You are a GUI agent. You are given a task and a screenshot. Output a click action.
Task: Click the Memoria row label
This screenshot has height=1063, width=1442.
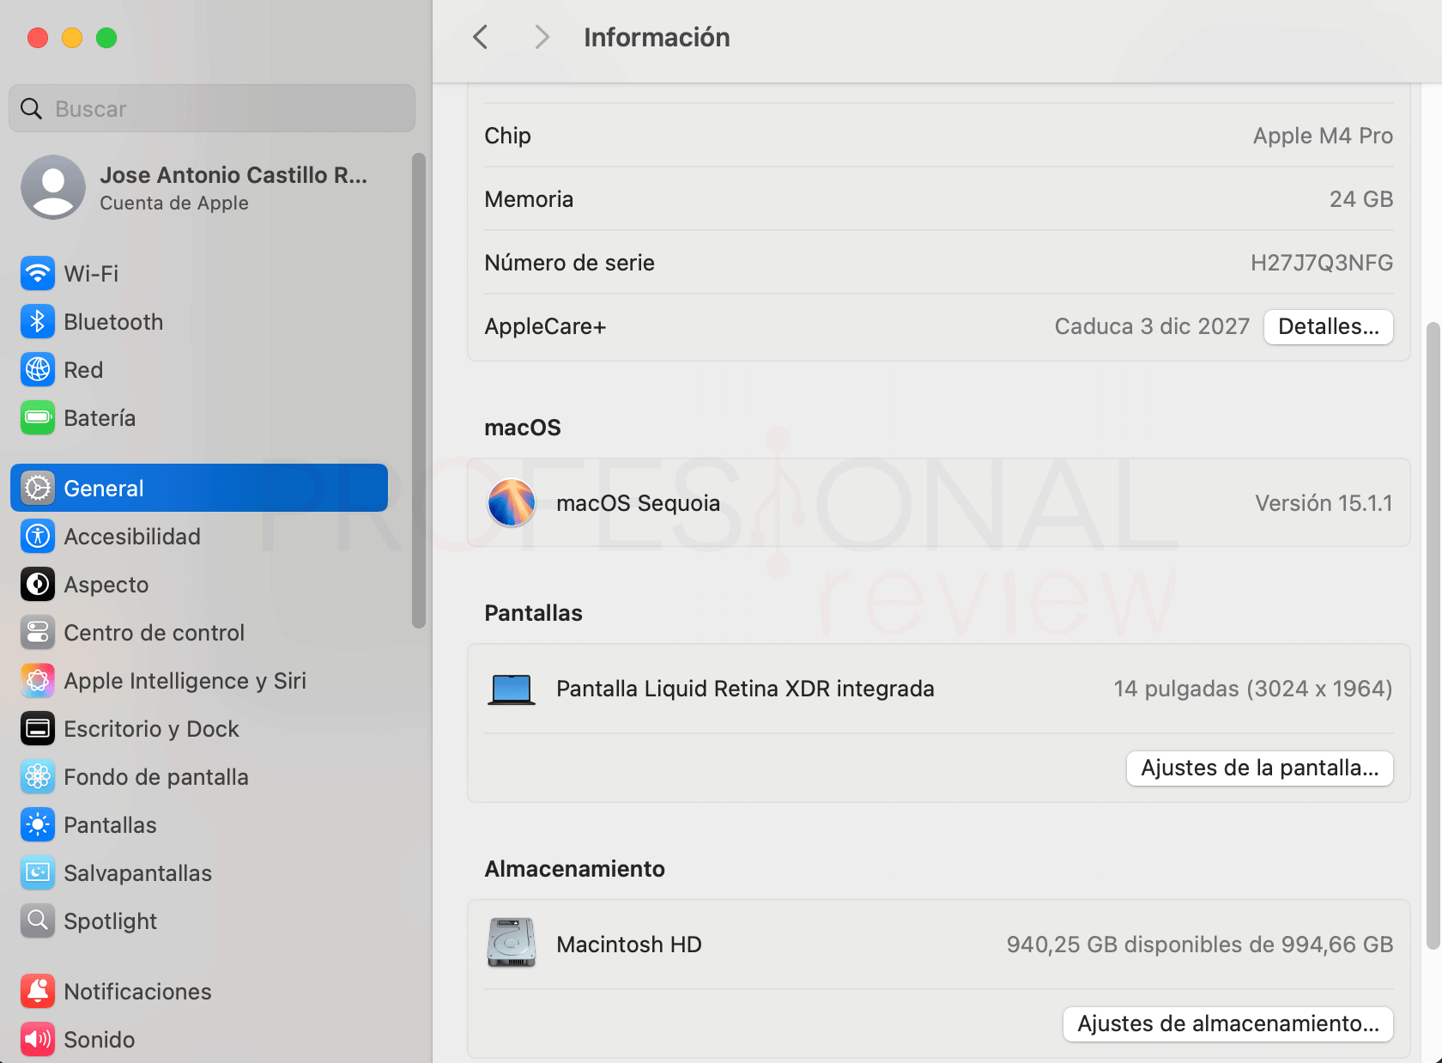point(529,199)
